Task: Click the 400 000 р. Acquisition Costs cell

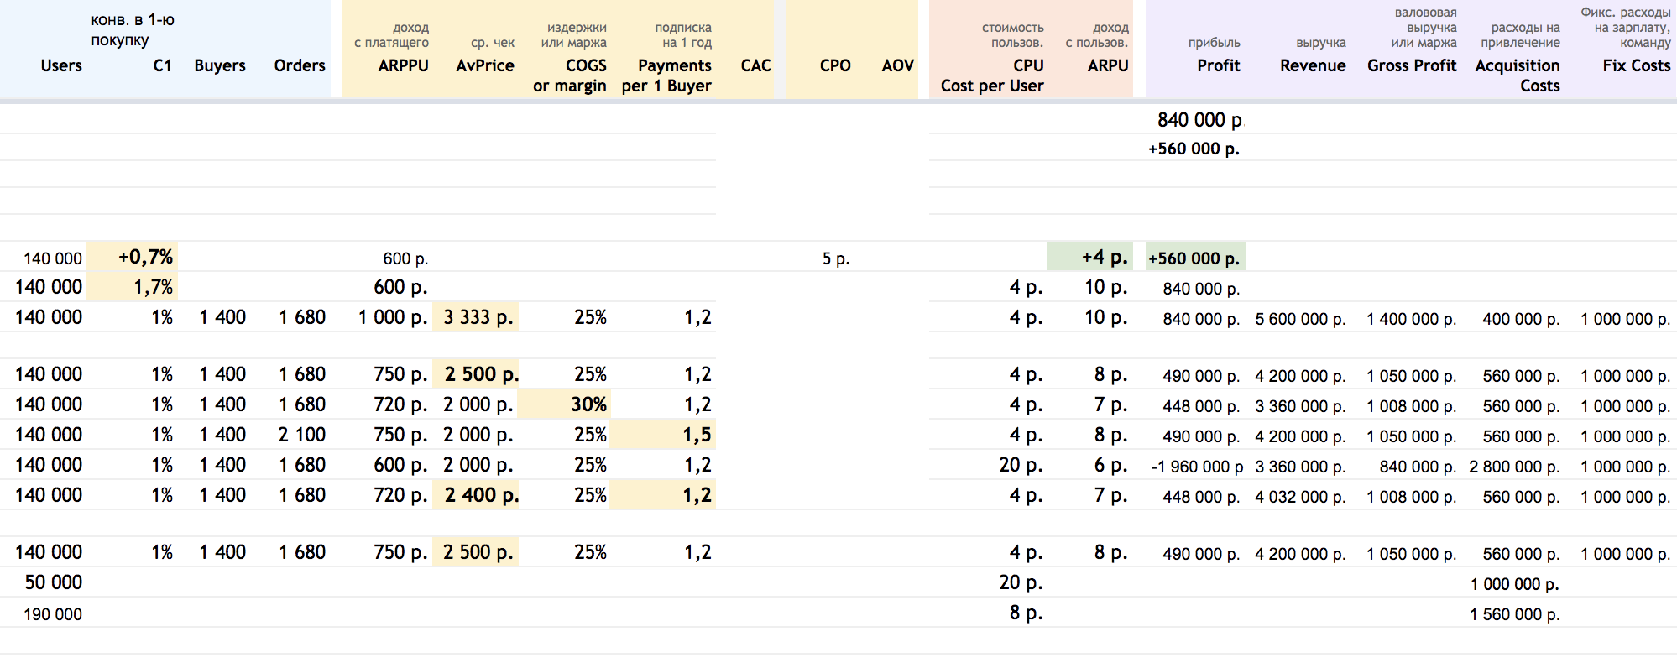Action: tap(1521, 319)
